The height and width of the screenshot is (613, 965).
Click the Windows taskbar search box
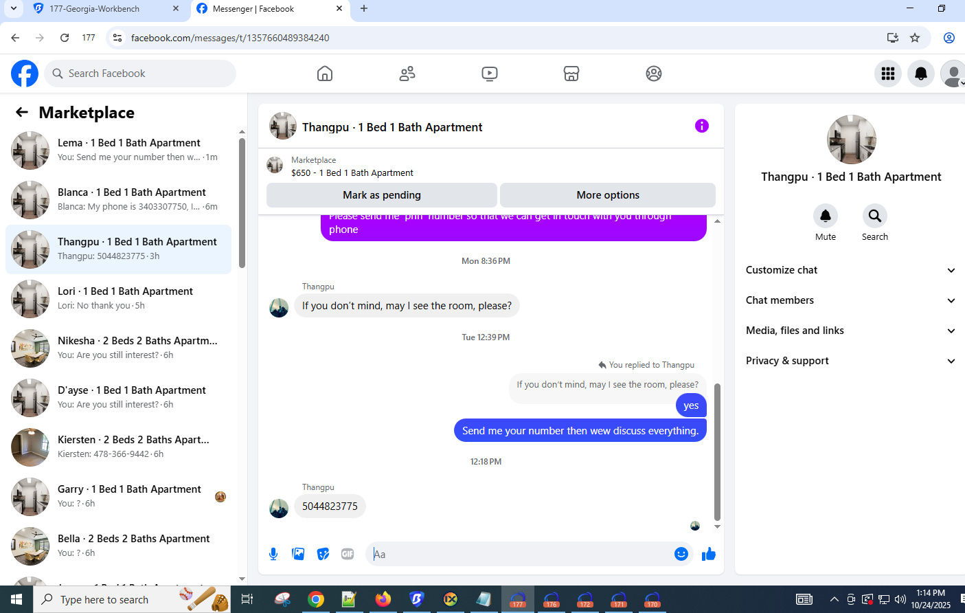pos(132,599)
